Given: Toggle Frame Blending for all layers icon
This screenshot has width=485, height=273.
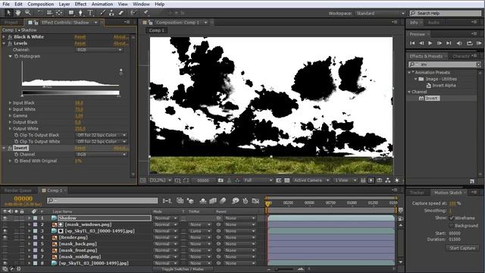Looking at the screenshot, I should click(213, 201).
